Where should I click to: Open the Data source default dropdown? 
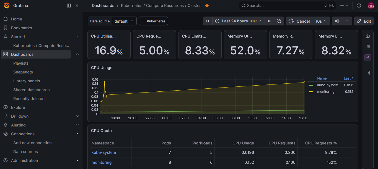pos(124,21)
